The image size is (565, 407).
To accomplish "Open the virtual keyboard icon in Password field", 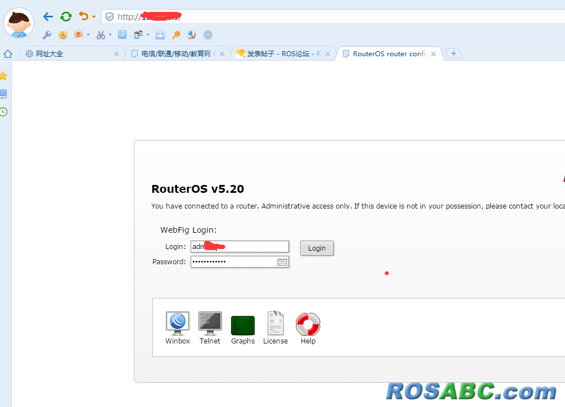I will [x=282, y=262].
